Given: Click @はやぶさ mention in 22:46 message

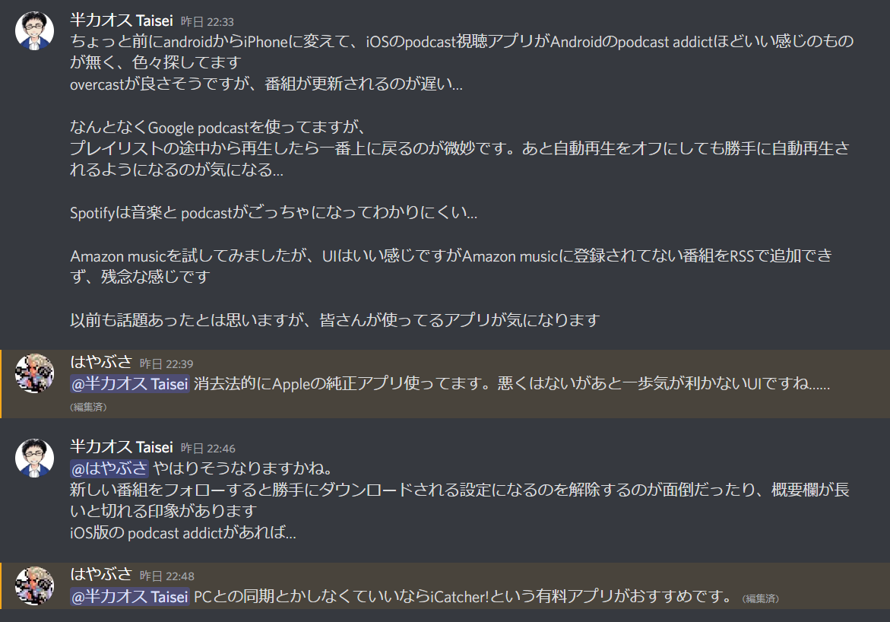Looking at the screenshot, I should [109, 468].
